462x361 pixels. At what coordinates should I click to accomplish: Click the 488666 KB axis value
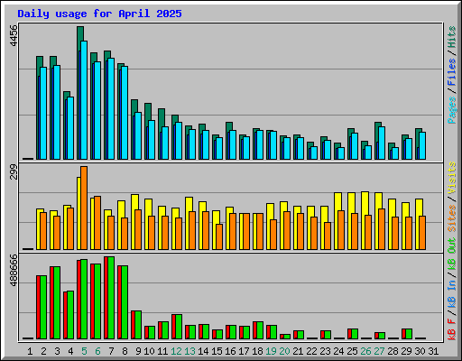[14, 271]
